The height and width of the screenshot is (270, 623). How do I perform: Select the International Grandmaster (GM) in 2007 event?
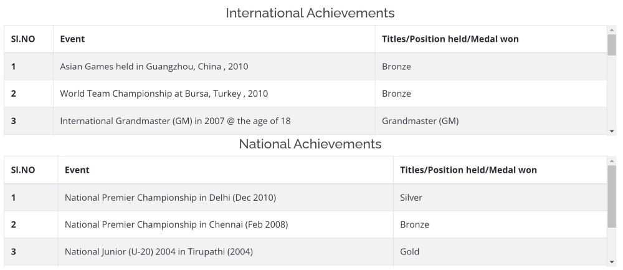point(175,121)
